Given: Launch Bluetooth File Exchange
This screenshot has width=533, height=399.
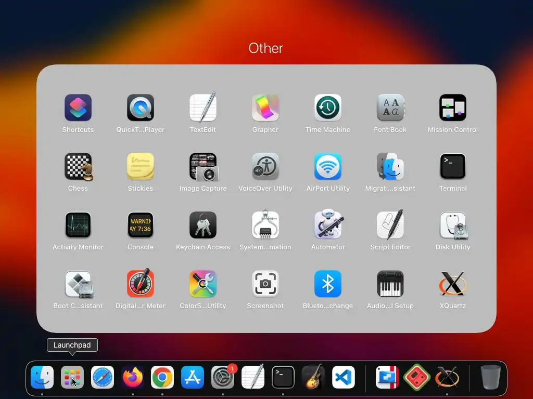Looking at the screenshot, I should pos(328,284).
